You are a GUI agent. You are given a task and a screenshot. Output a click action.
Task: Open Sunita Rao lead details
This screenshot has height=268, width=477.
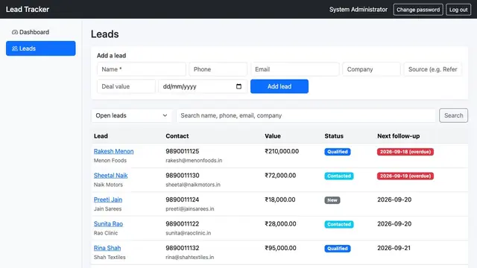(x=108, y=224)
